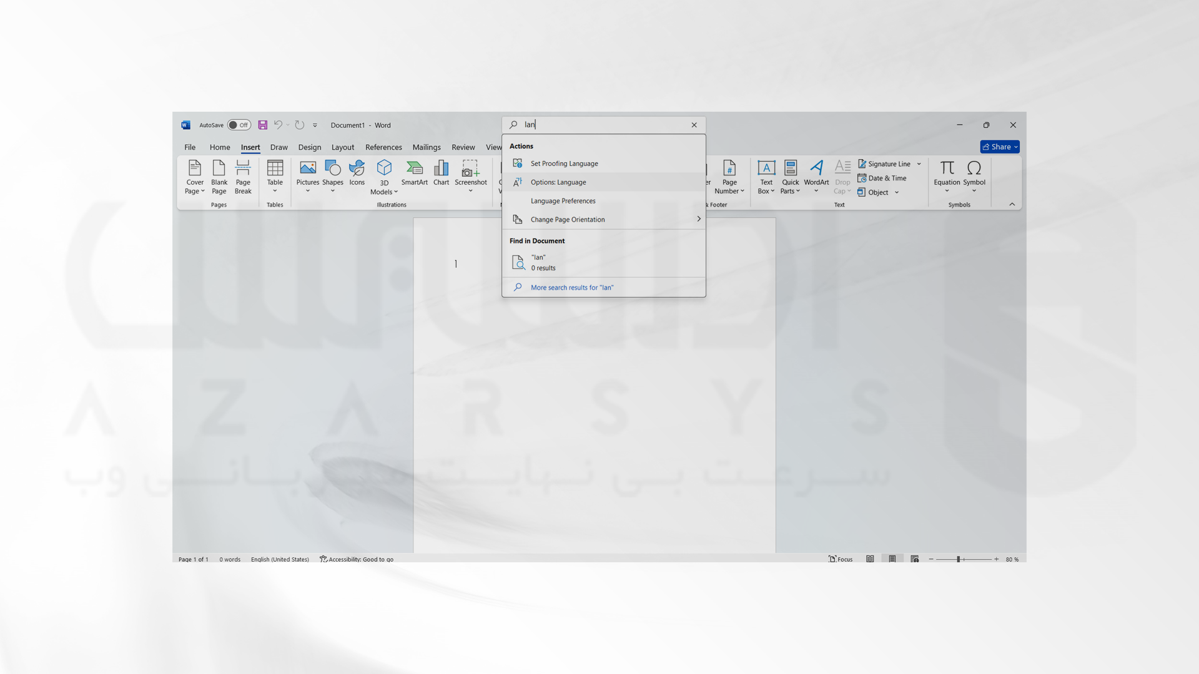The height and width of the screenshot is (674, 1199).
Task: Select the search input field
Action: [604, 124]
